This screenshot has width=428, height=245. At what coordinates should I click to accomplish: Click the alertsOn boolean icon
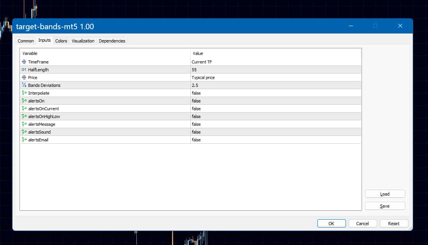click(24, 100)
